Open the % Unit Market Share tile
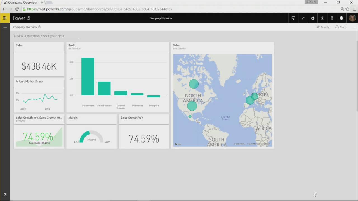The image size is (358, 201). click(39, 95)
